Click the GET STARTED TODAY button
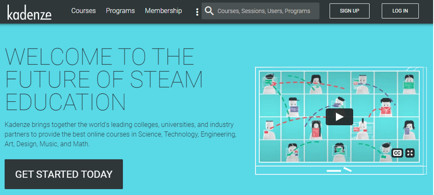 (64, 174)
